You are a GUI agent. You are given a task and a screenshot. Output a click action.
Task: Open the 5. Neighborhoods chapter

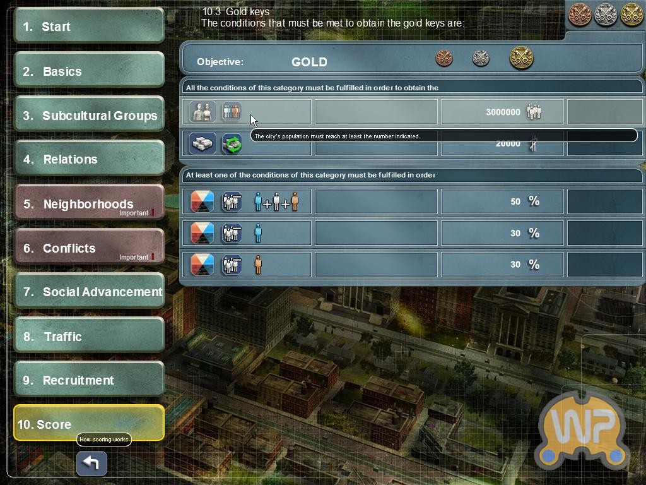click(90, 203)
